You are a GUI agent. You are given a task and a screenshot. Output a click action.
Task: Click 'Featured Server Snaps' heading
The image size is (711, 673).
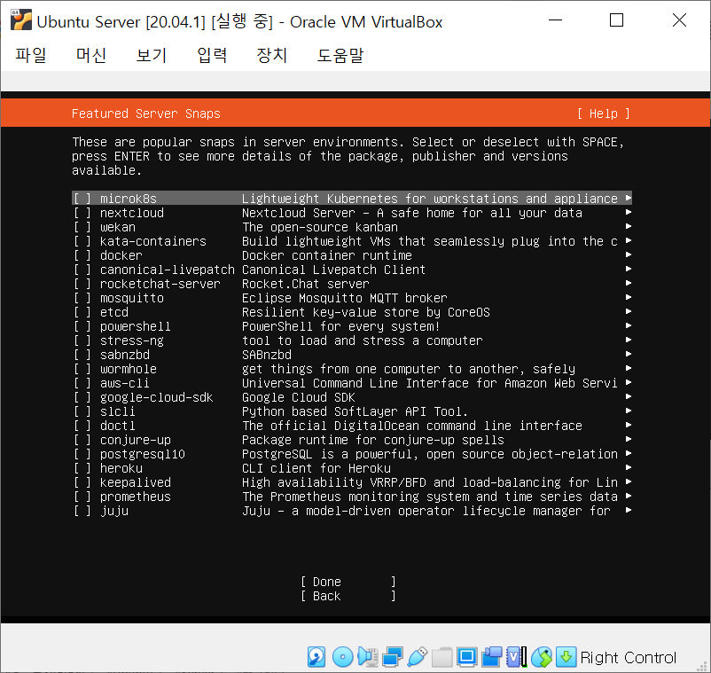pos(146,113)
